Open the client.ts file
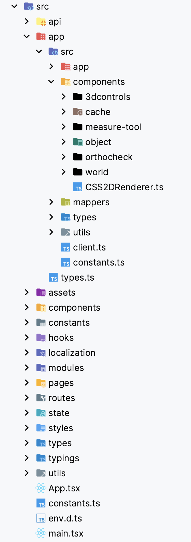 [89, 247]
